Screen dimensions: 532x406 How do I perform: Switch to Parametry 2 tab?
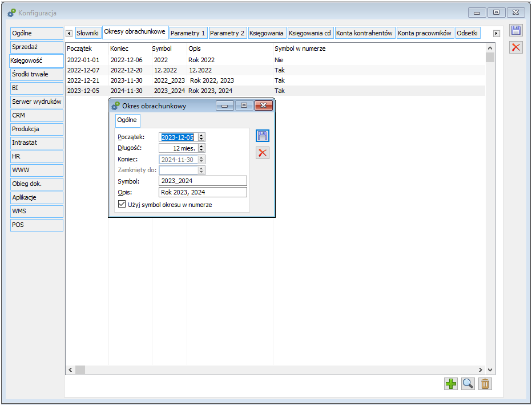tap(227, 33)
